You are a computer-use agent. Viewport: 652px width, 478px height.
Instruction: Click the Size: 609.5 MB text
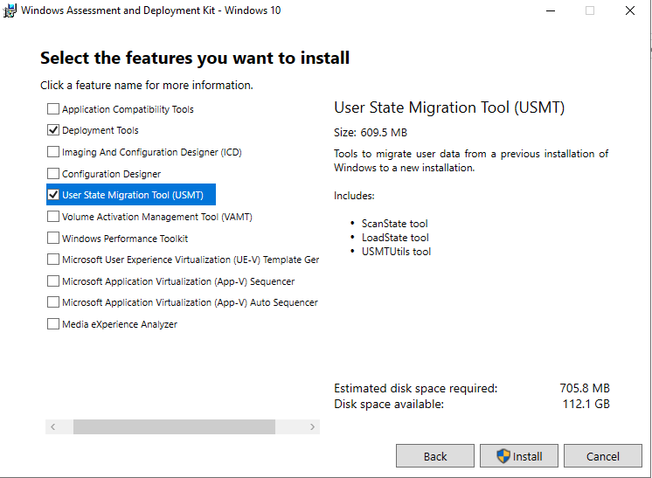pyautogui.click(x=371, y=133)
